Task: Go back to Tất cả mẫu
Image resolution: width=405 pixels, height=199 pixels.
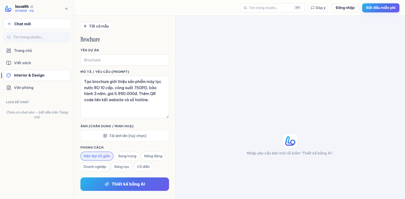Action: point(96,26)
